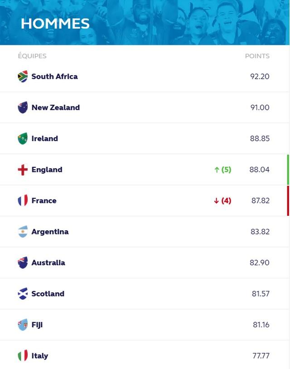The image size is (290, 369).
Task: Click the POINTS column header
Action: 257,56
